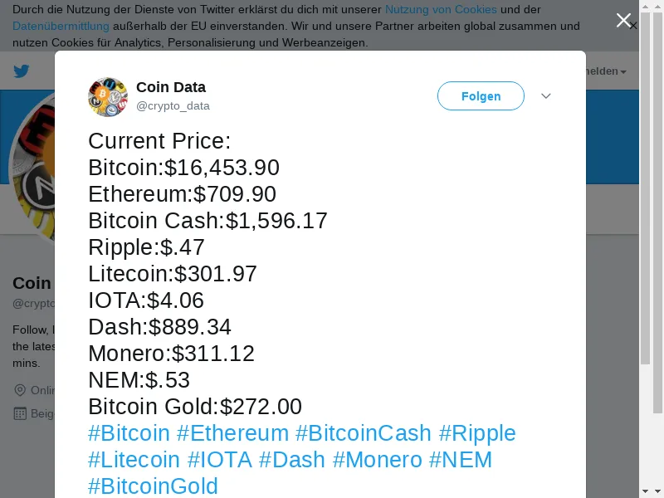Viewport: 664px width, 498px height.
Task: Click the #Litecoin hashtag
Action: click(x=134, y=460)
